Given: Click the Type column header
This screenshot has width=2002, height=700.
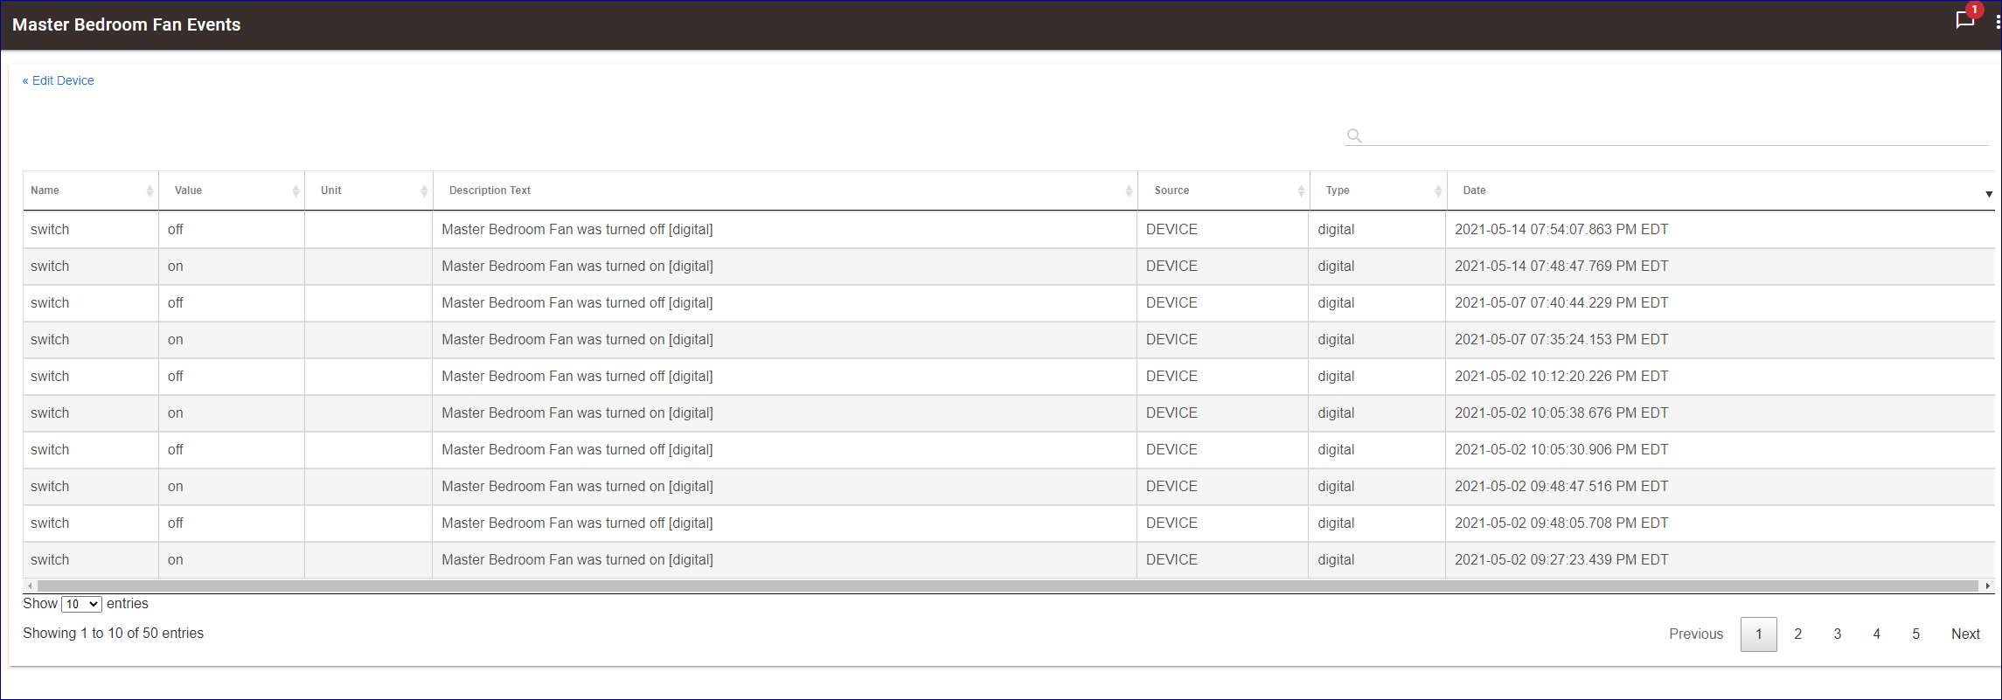Looking at the screenshot, I should click(x=1379, y=191).
